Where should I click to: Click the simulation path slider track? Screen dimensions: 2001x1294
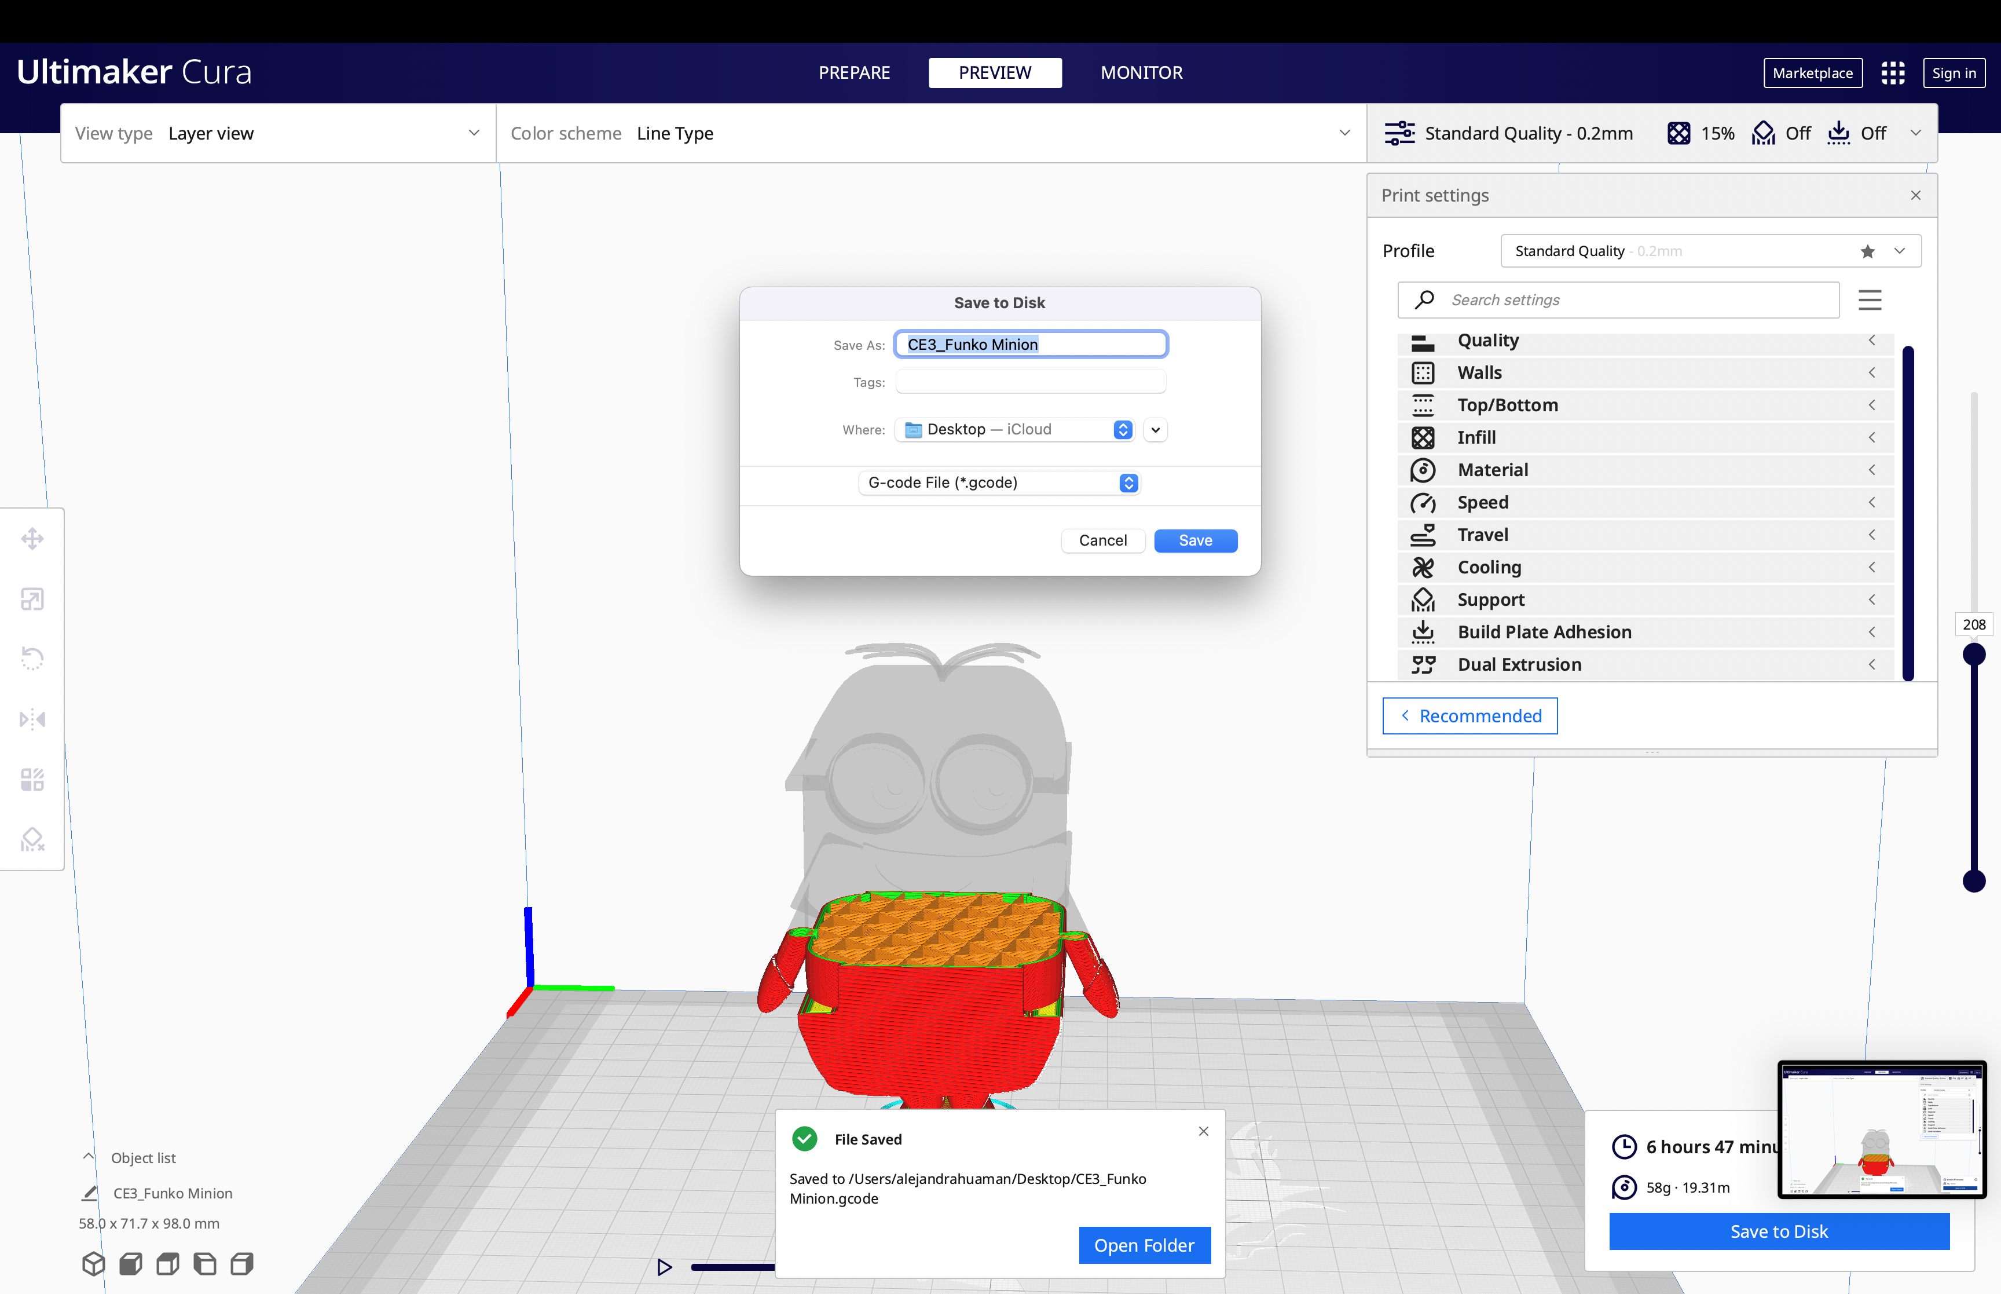tap(733, 1267)
